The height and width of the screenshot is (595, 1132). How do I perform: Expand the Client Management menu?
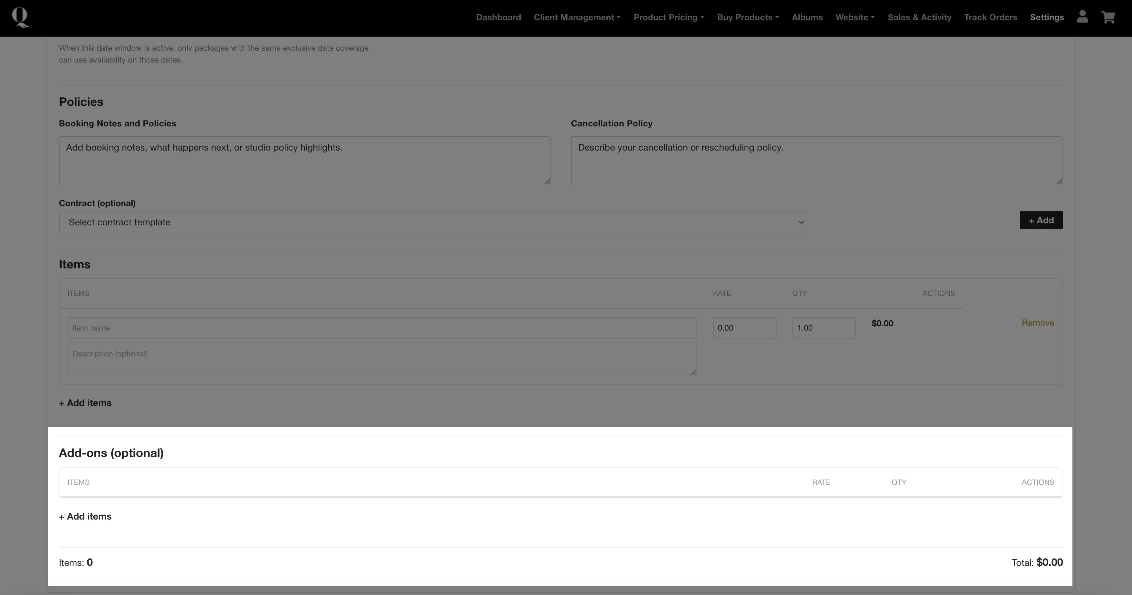[x=577, y=18]
